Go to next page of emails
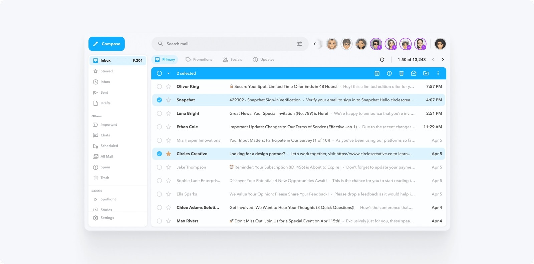Viewport: 534px width, 264px height. 443,60
